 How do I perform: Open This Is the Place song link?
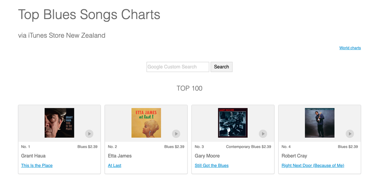(37, 165)
